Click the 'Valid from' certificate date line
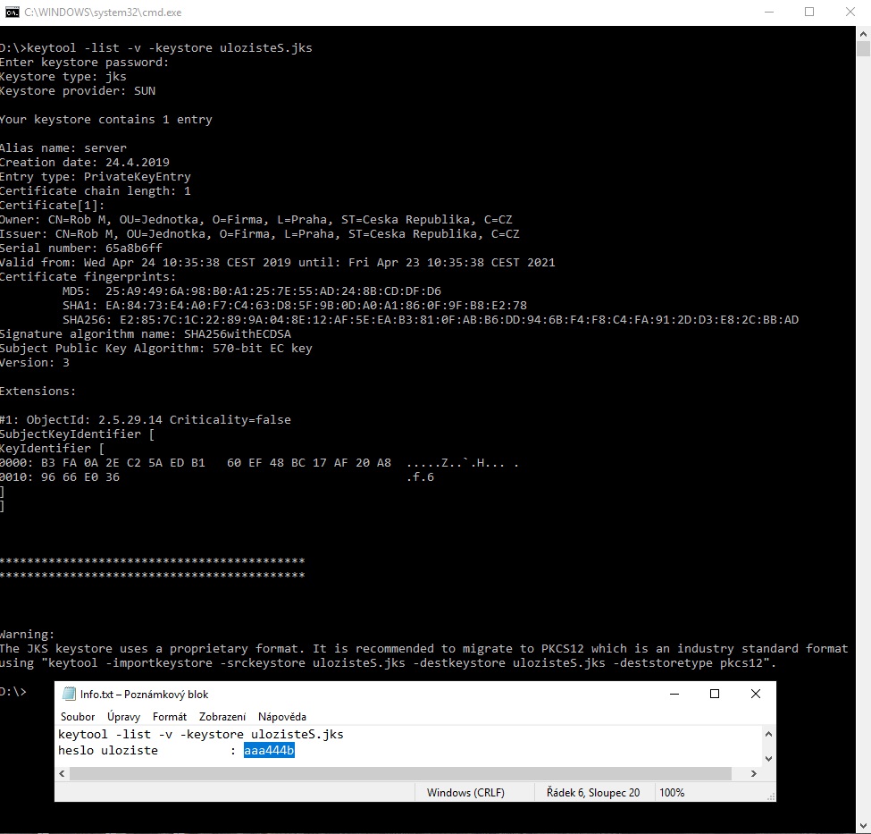 point(277,263)
